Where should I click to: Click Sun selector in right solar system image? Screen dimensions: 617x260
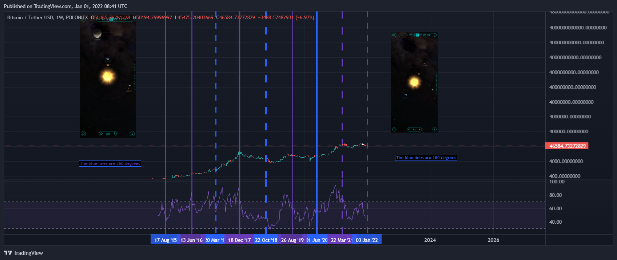click(414, 129)
